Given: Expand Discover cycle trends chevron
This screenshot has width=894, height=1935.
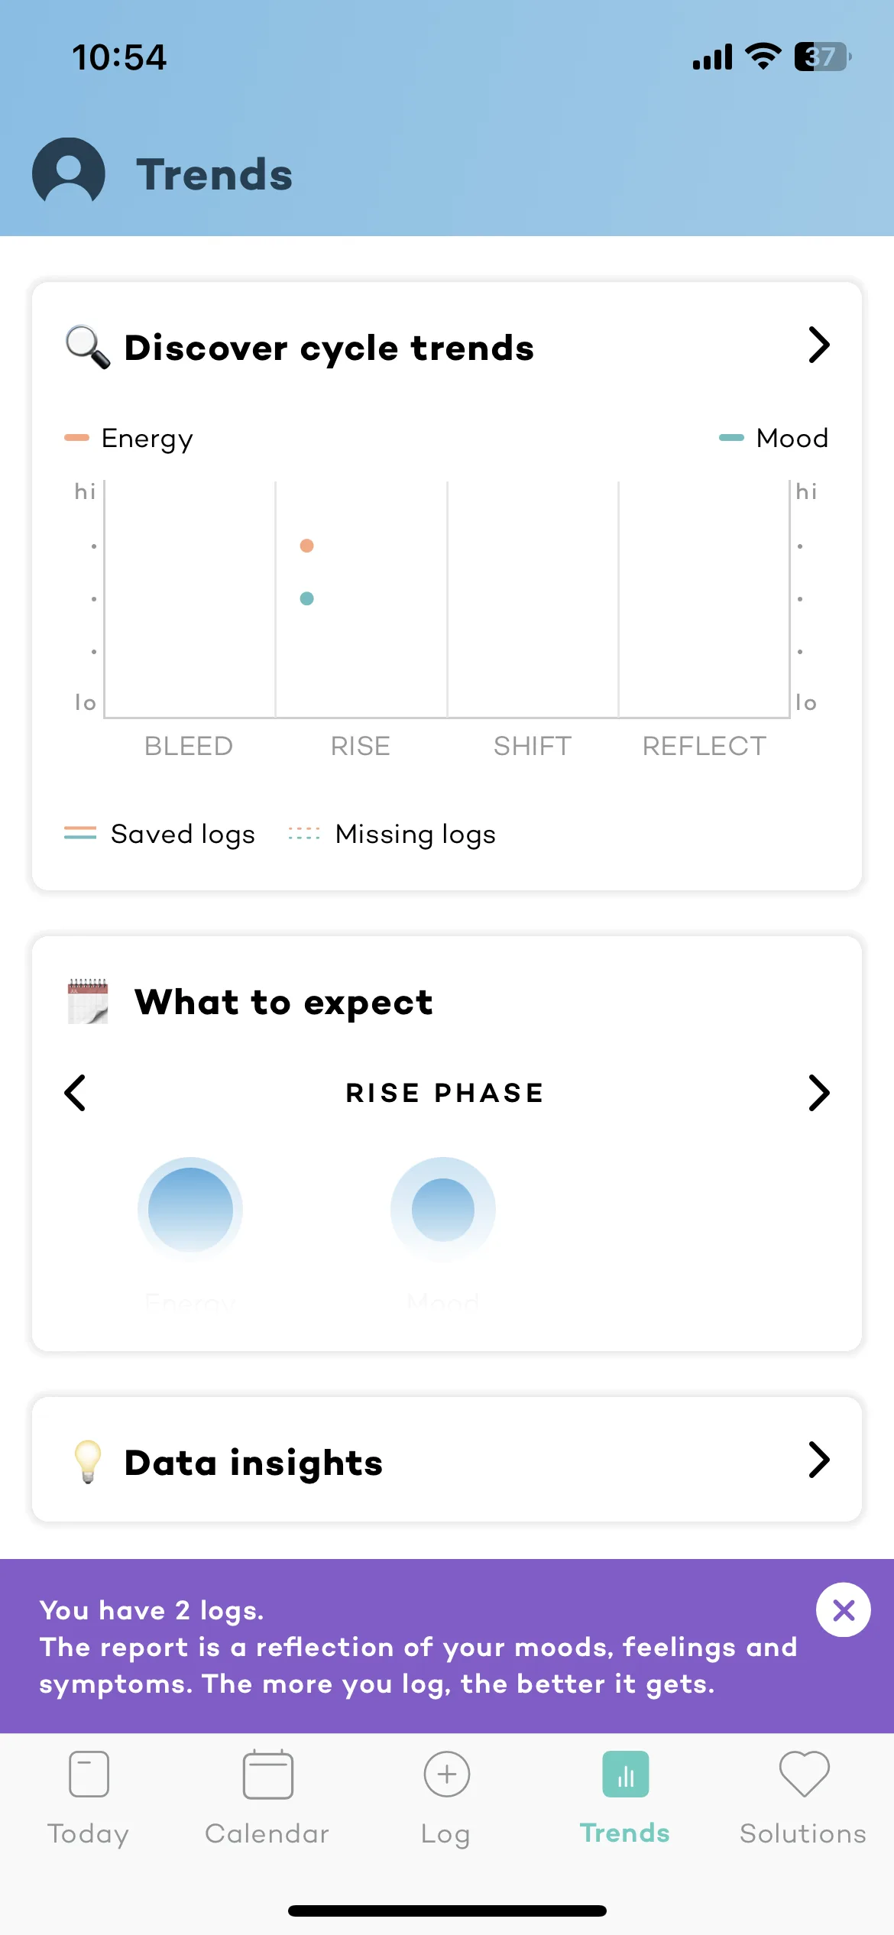Looking at the screenshot, I should [818, 345].
